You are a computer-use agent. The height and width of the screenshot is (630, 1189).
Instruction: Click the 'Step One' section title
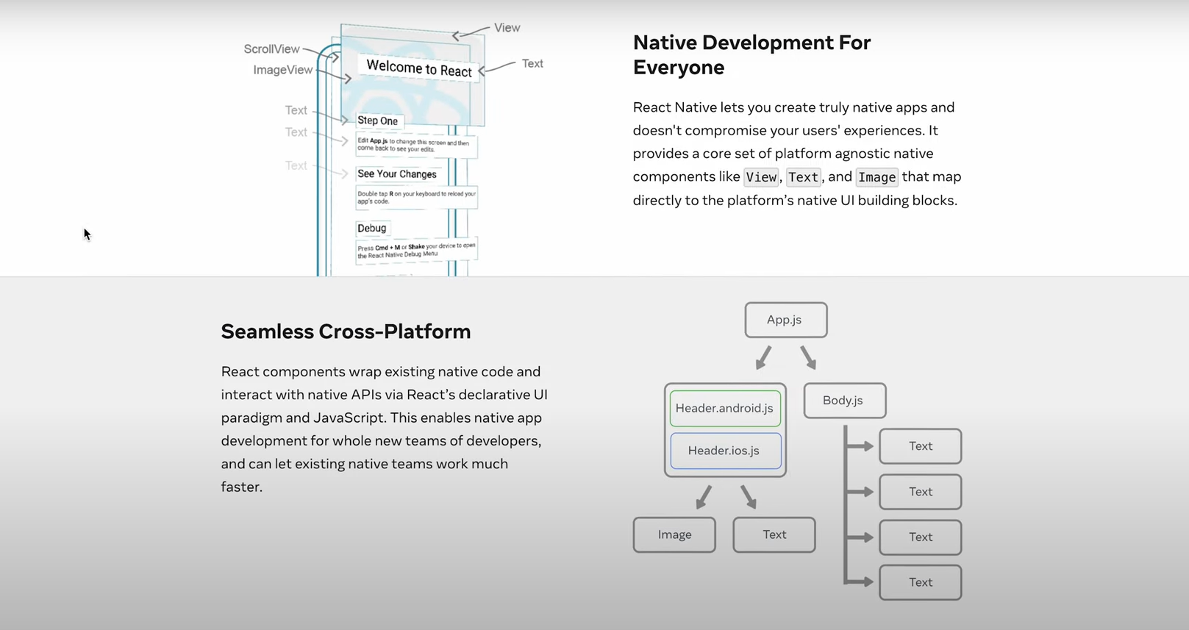point(377,121)
